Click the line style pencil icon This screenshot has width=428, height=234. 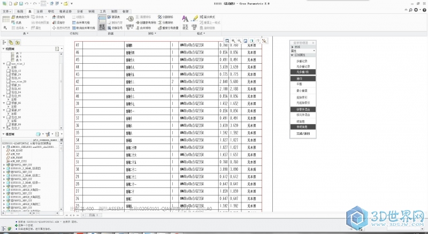coord(194,18)
